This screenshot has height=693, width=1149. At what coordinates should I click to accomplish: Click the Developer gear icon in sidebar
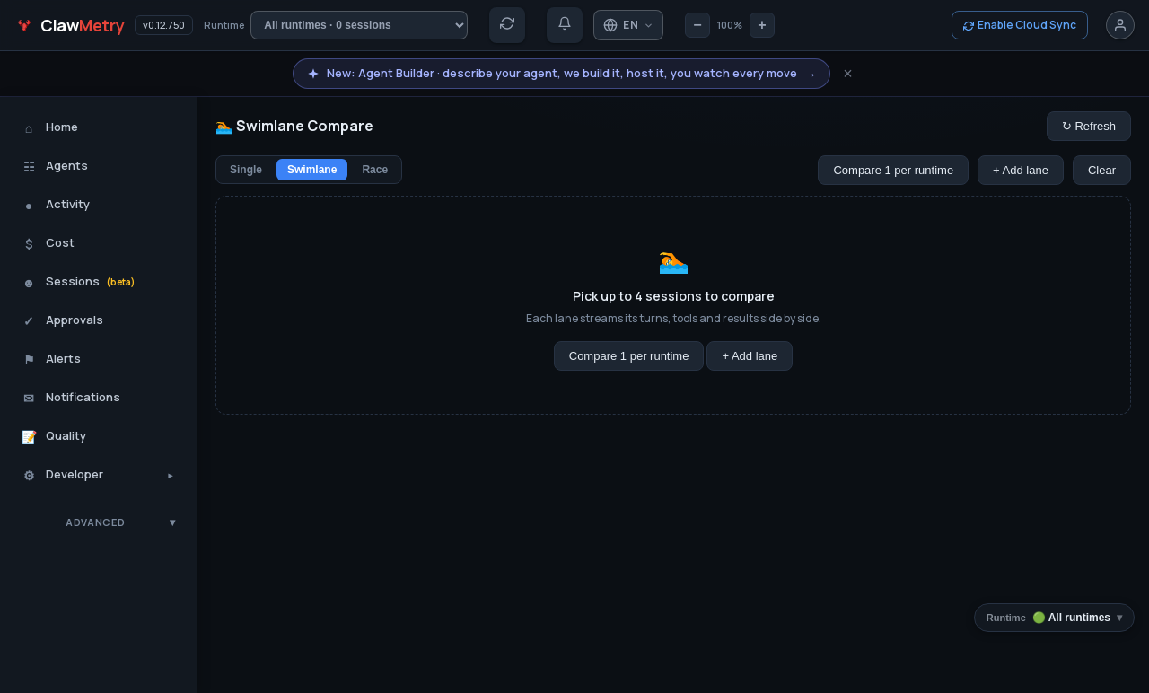coord(29,476)
